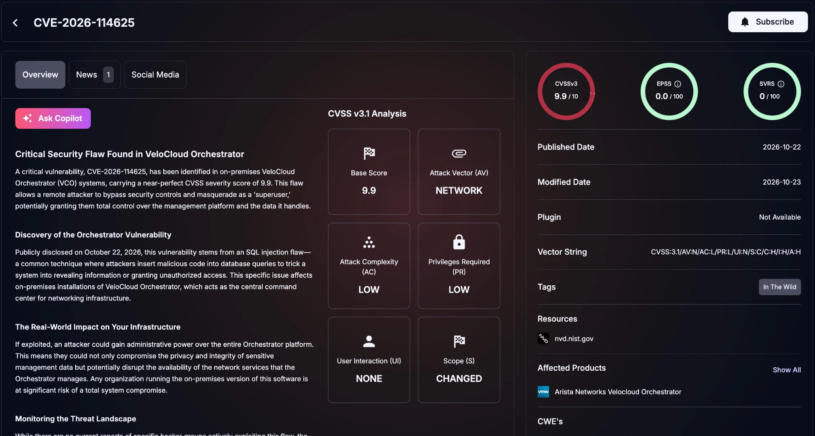Open the News tab
815x436 pixels.
coord(95,75)
